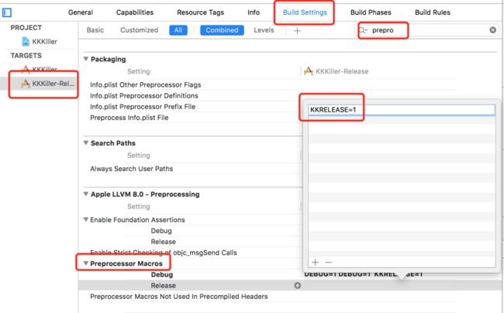504x313 pixels.
Task: Edit the KKRELEASE=1 entry in popup
Action: [402, 110]
